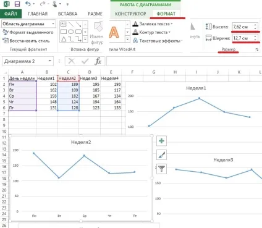
Task: Select row 7 header
Action: 4,114
